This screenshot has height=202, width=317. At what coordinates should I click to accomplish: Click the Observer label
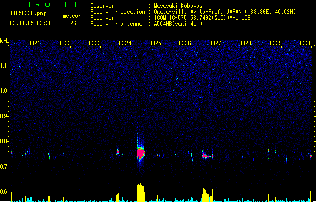(x=102, y=6)
